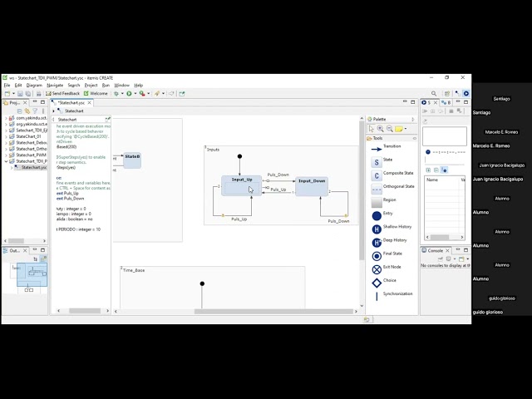
Task: Collapse the palette Tools drawer
Action: pyautogui.click(x=415, y=139)
